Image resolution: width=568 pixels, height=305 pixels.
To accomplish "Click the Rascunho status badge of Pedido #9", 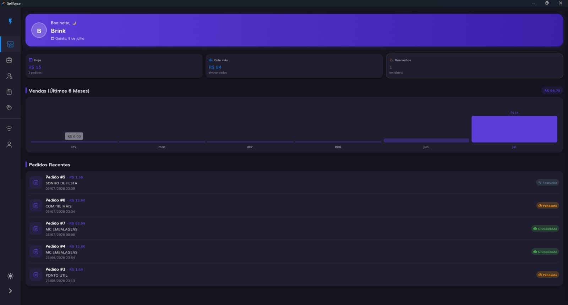I will pos(547,183).
